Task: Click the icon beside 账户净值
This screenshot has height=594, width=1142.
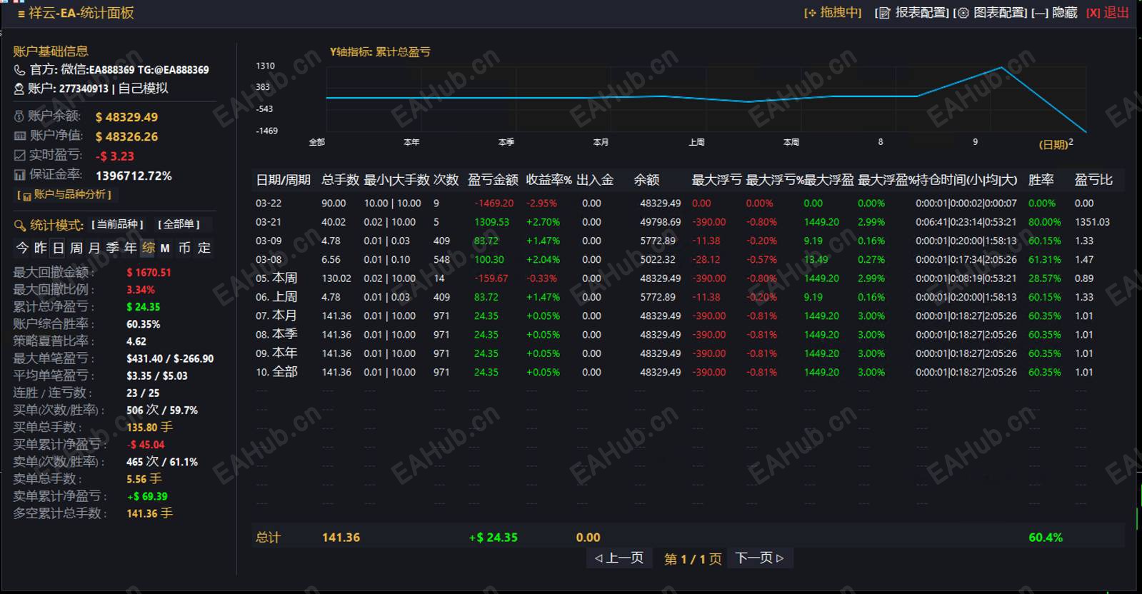Action: 20,136
